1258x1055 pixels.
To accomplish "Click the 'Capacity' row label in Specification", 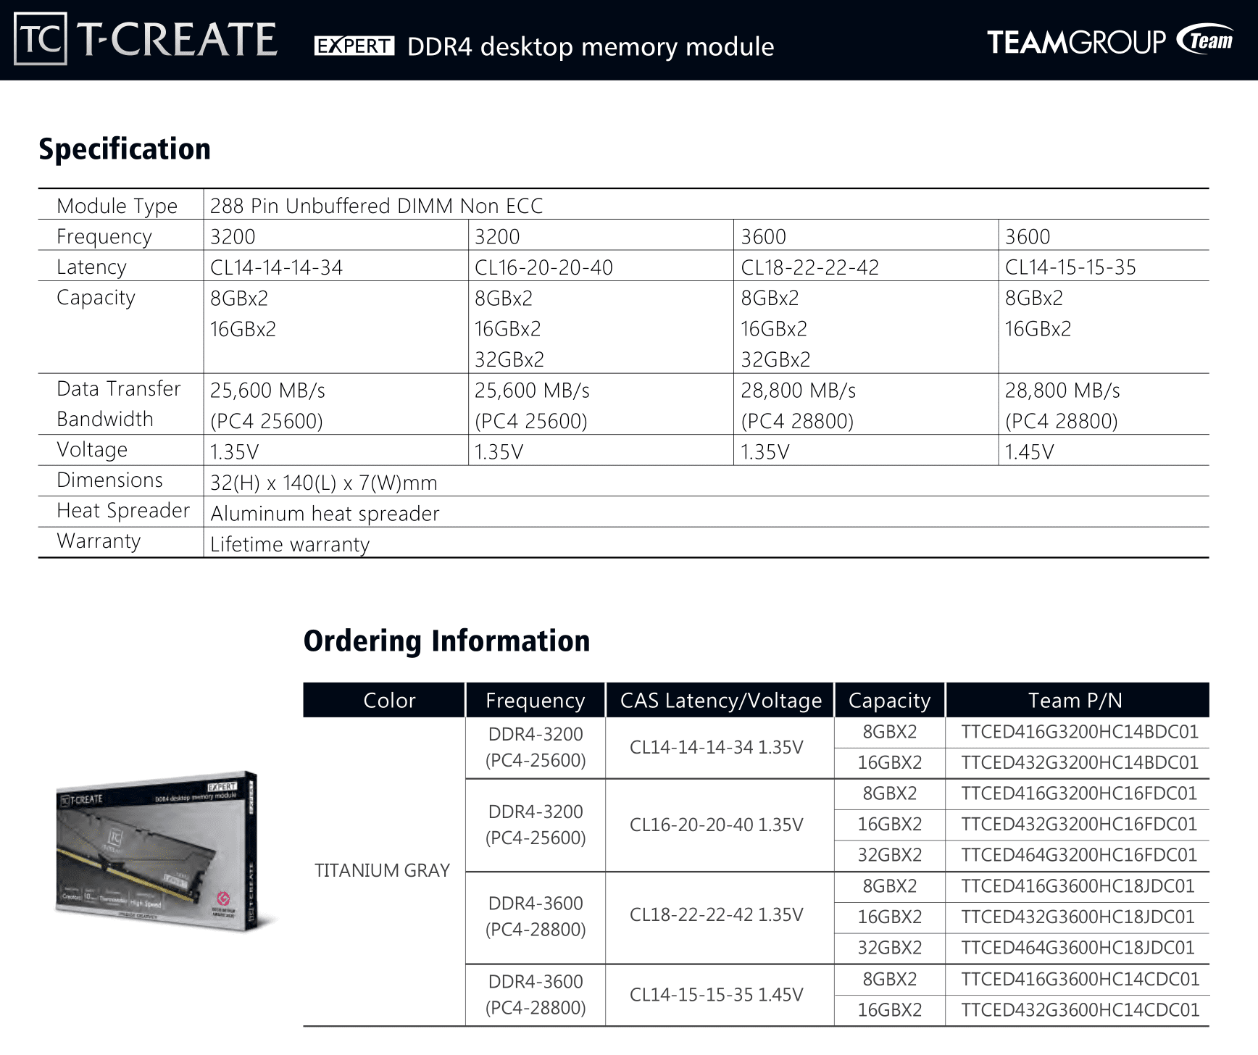I will (96, 298).
